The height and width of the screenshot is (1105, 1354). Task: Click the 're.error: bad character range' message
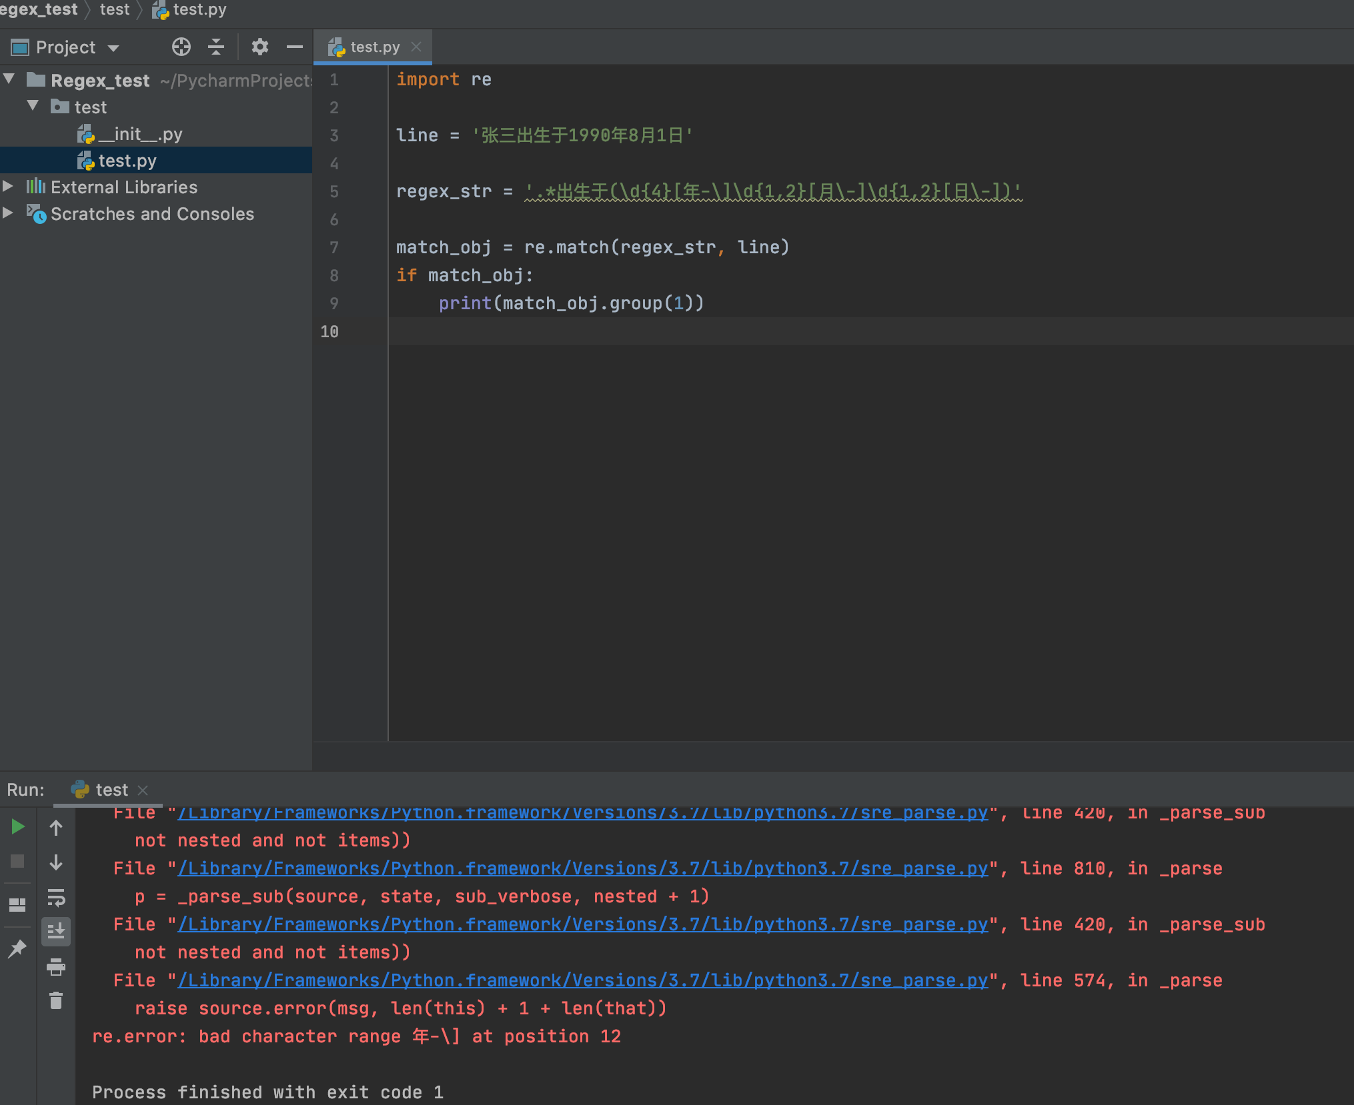(356, 1036)
